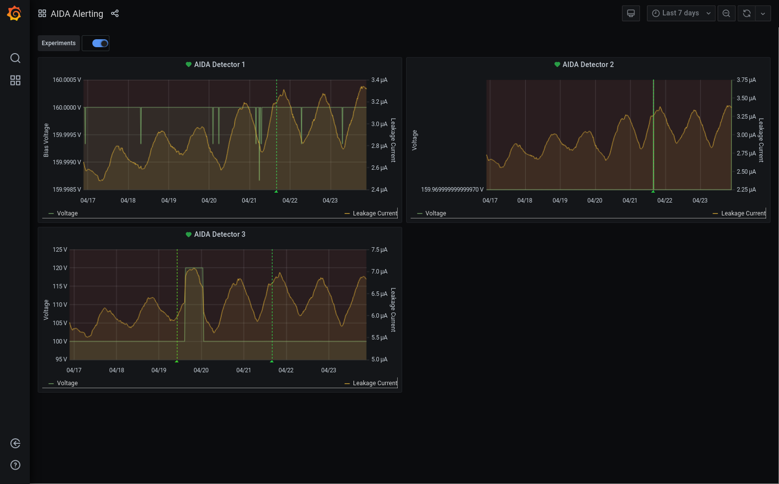This screenshot has height=484, width=779.
Task: Click the sign in arrow icon
Action: coord(15,443)
